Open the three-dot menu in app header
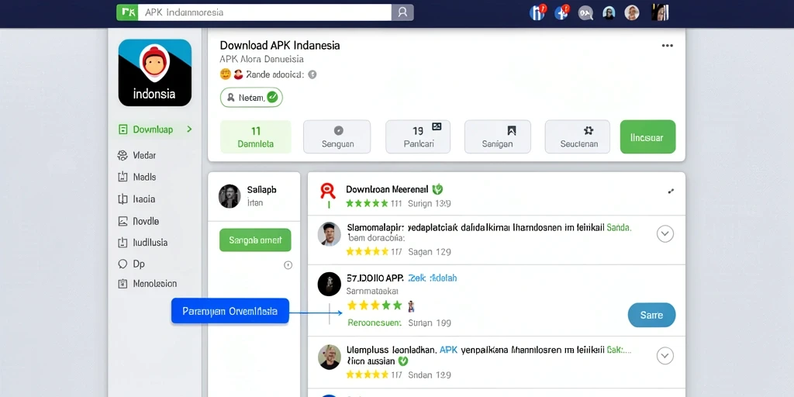 point(668,46)
